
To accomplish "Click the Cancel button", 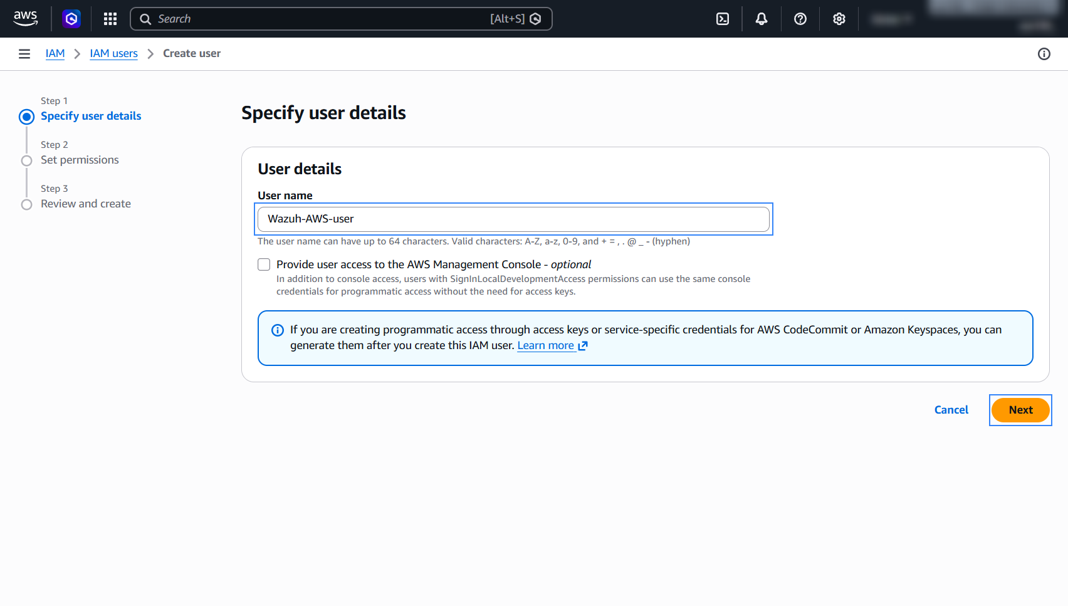I will [951, 410].
